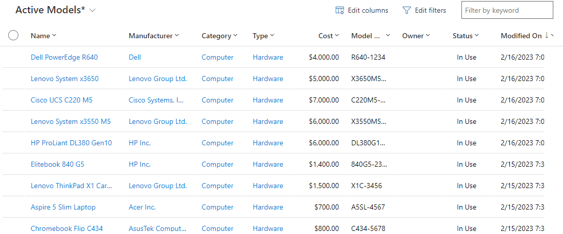Open the Lenovo System x3650 record

(x=65, y=79)
